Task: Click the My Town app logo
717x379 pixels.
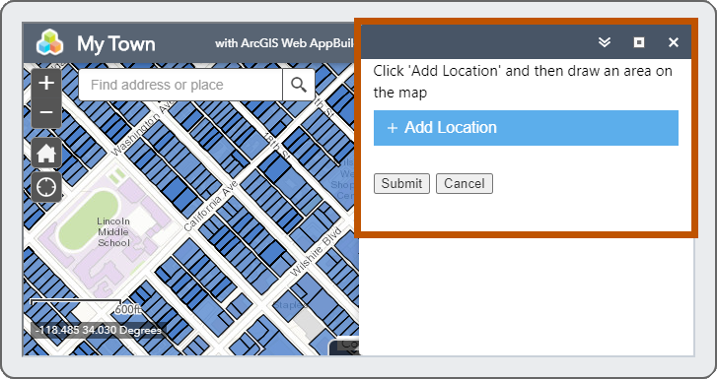Action: (50, 42)
